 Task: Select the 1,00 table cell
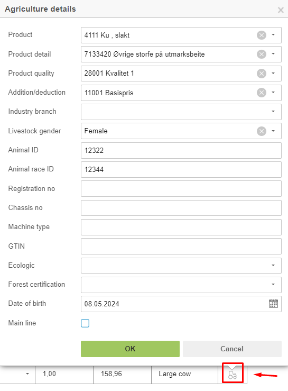tap(64, 374)
